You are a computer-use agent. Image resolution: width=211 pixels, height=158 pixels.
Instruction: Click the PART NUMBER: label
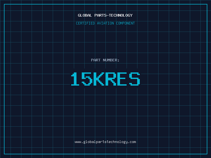(105, 60)
